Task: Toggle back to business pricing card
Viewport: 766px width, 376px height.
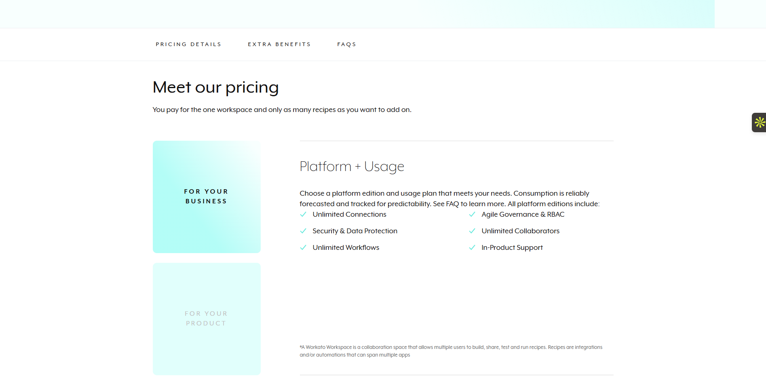Action: click(206, 196)
